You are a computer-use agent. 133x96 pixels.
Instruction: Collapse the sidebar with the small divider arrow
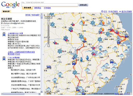[43, 55]
